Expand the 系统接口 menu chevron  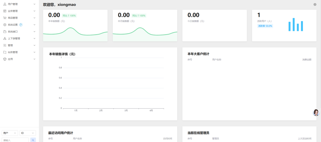click(35, 32)
